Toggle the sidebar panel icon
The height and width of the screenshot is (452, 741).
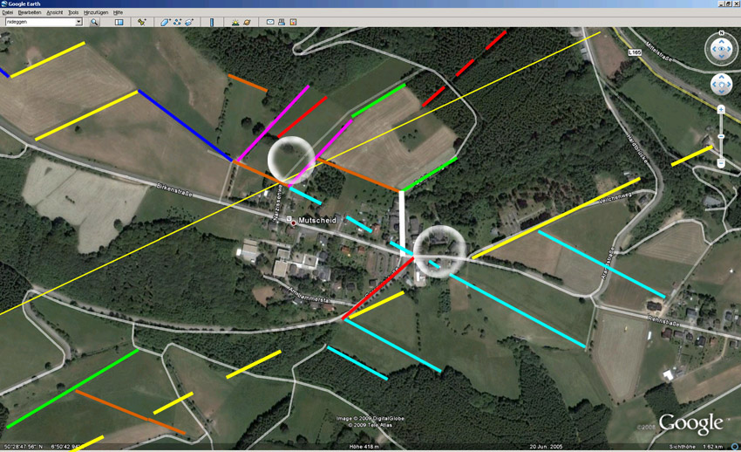pos(119,22)
